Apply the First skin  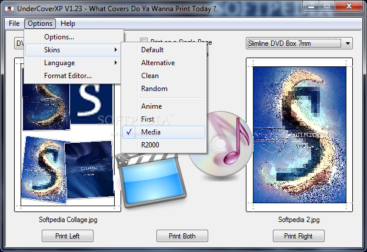coord(164,119)
